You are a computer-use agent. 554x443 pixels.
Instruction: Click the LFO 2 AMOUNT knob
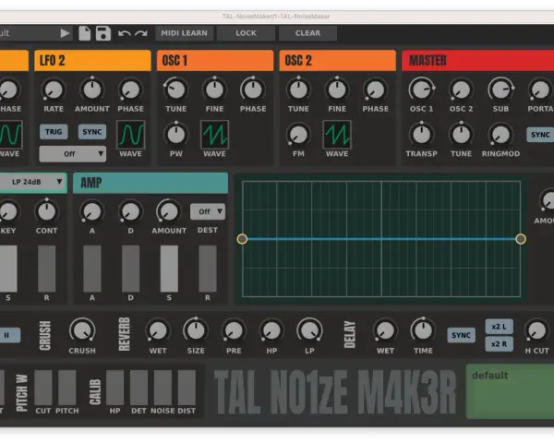[x=91, y=90]
